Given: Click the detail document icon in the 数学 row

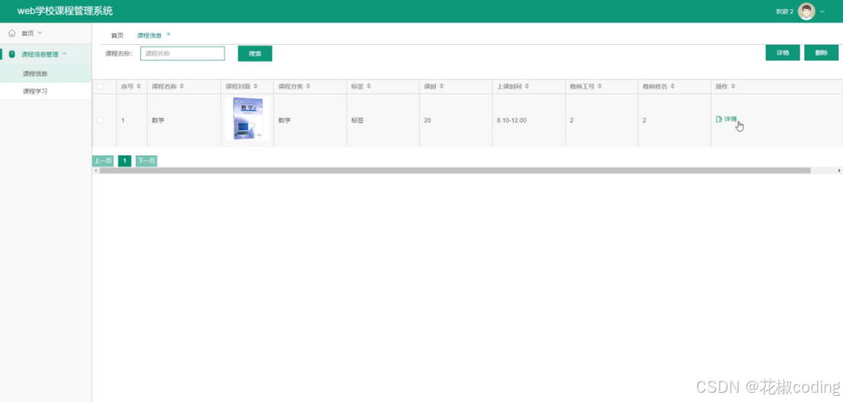Looking at the screenshot, I should [x=719, y=119].
